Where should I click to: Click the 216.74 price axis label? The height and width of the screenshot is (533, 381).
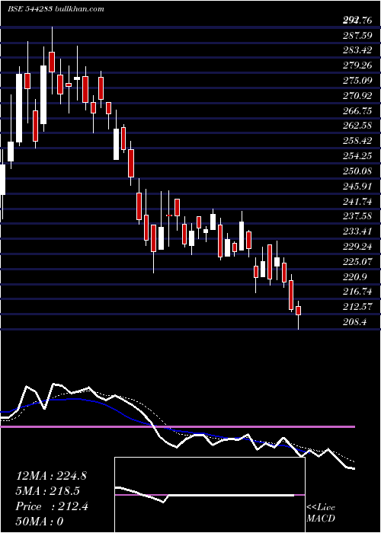point(357,292)
